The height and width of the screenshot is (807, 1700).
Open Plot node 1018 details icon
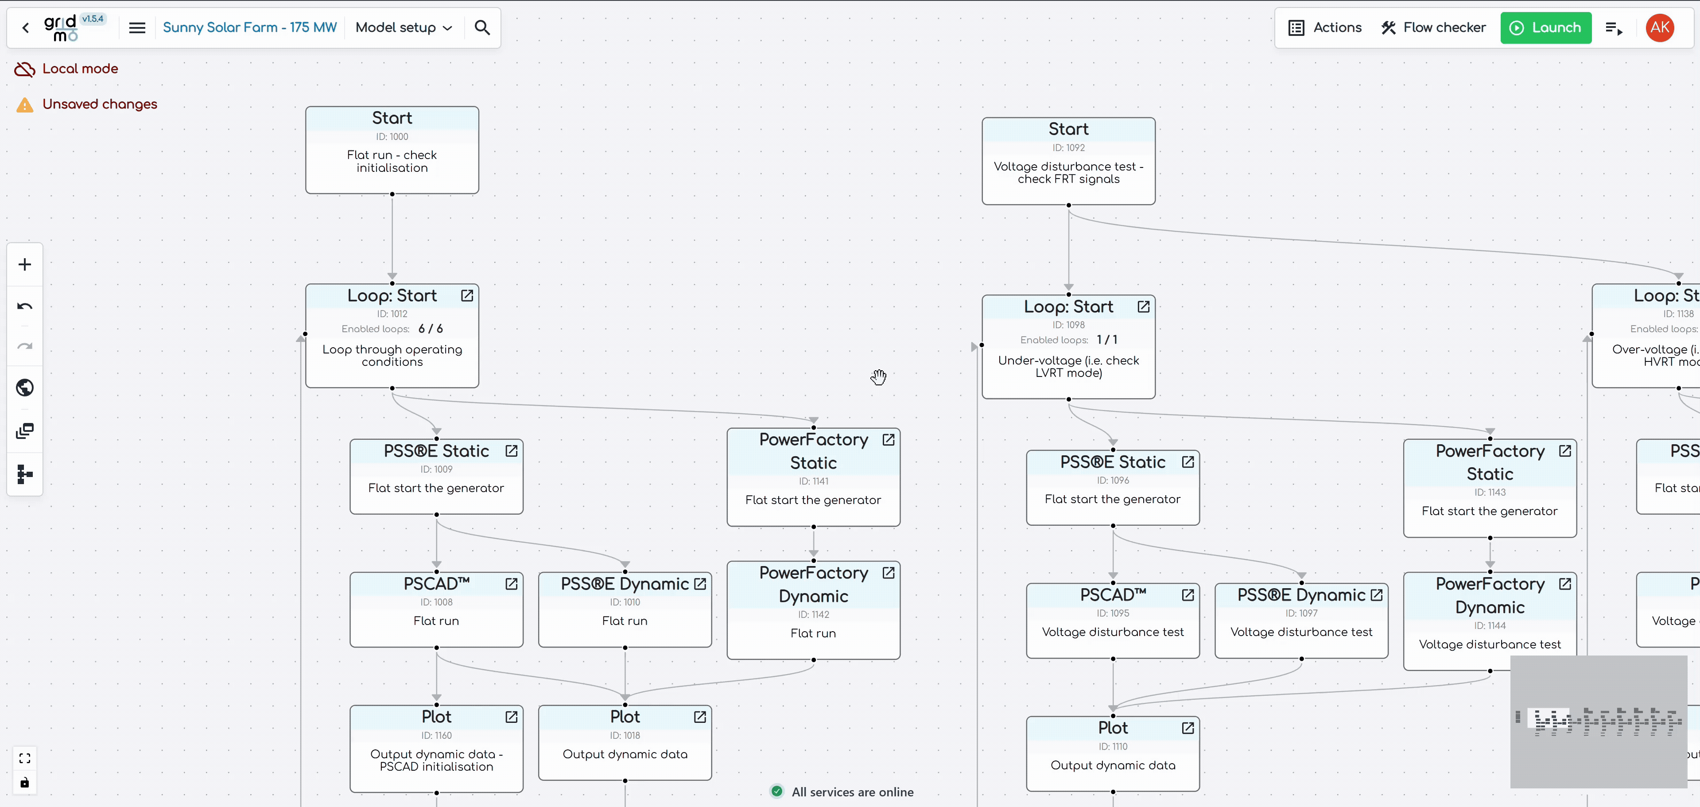[x=700, y=717]
